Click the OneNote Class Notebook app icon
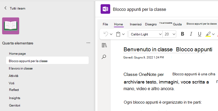The width and height of the screenshot is (218, 111). pyautogui.click(x=105, y=9)
